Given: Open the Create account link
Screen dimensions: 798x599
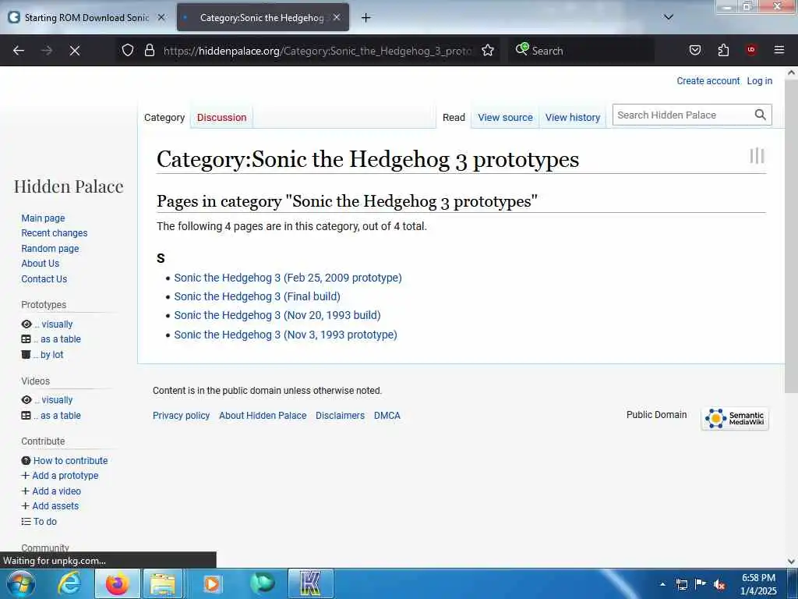Looking at the screenshot, I should point(708,81).
